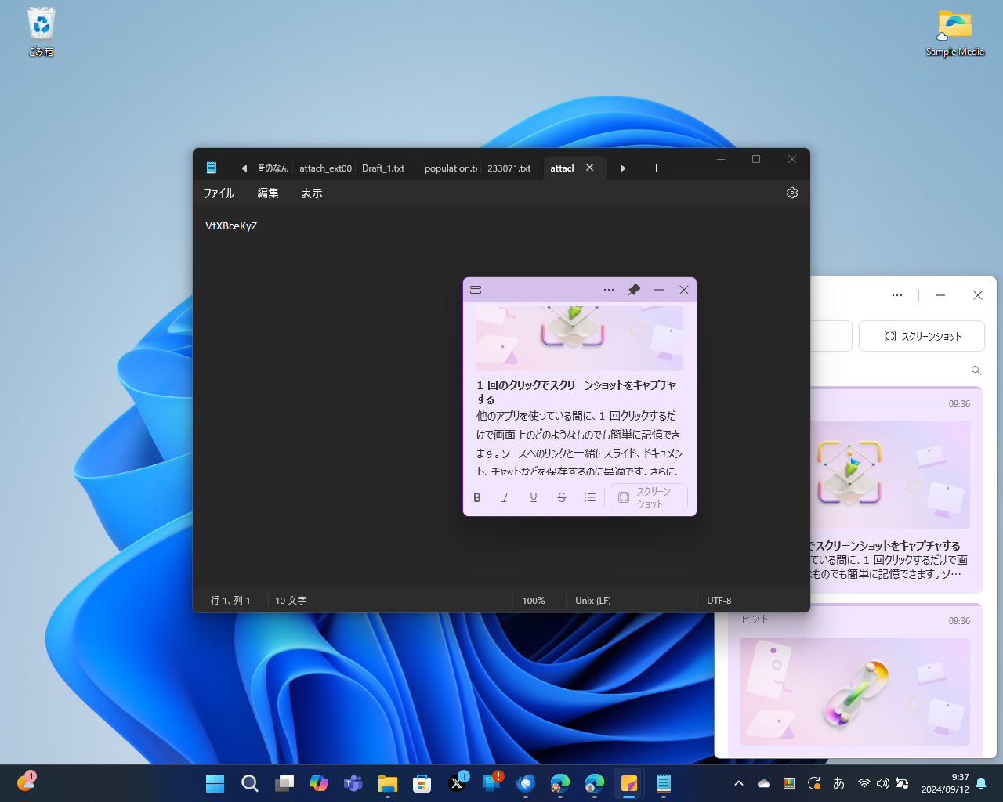Search notes using the magnifier icon
The width and height of the screenshot is (1003, 802).
[x=976, y=370]
